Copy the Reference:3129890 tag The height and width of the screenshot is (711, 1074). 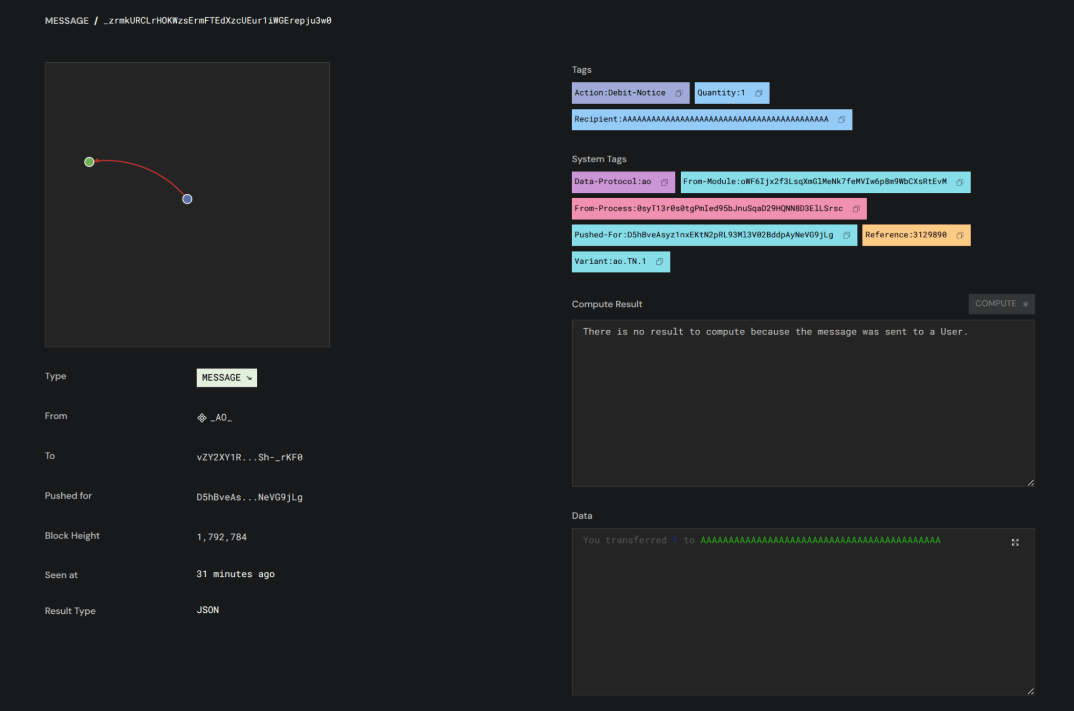960,235
